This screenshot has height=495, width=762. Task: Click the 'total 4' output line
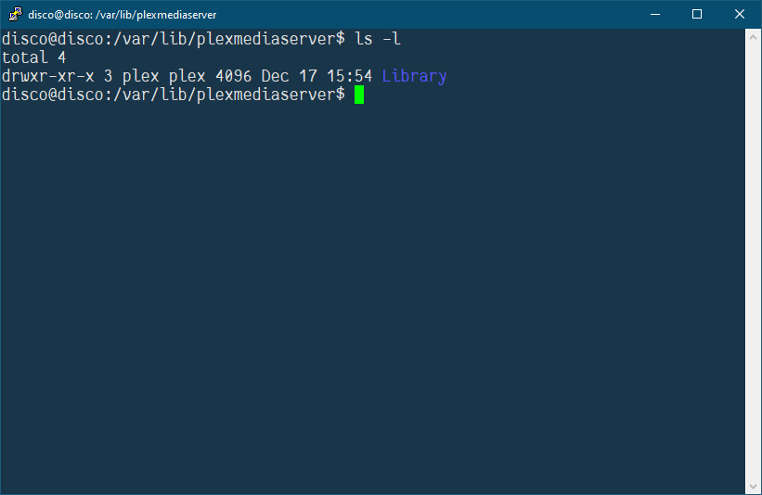tap(33, 57)
